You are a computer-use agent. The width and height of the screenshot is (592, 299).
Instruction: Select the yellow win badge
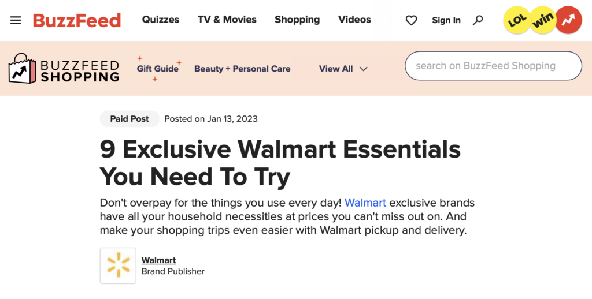coord(543,20)
